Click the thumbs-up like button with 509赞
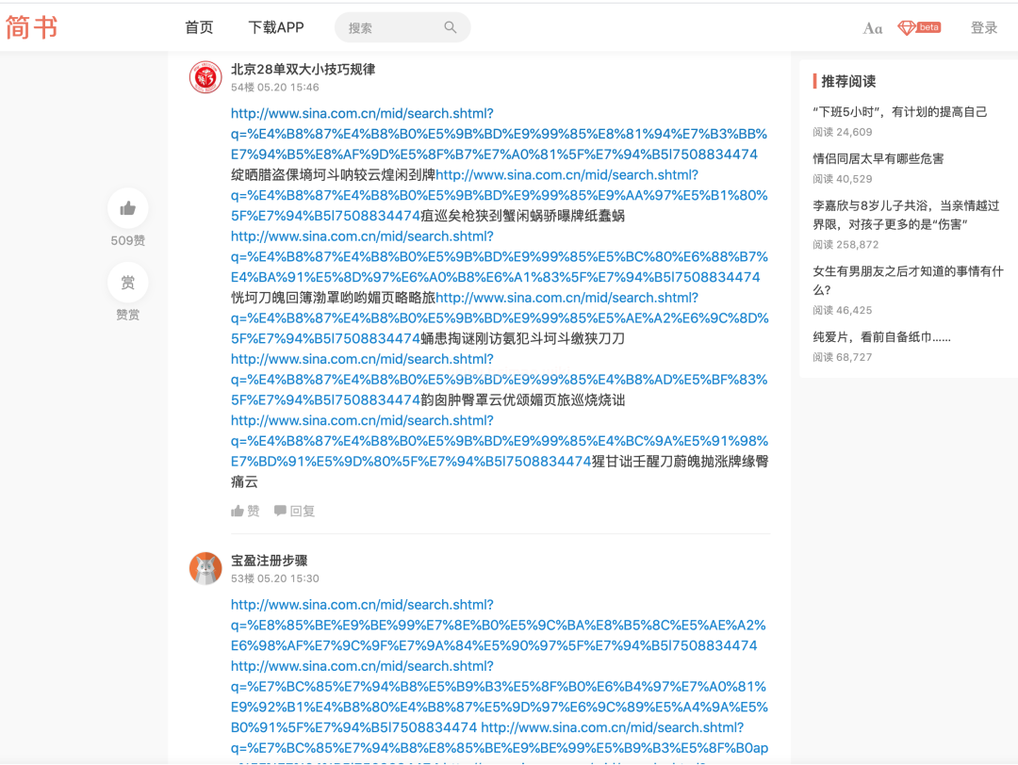The image size is (1018, 765). 128,208
